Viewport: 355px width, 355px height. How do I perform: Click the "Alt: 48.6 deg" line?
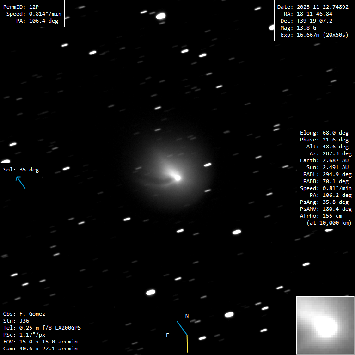(327, 147)
